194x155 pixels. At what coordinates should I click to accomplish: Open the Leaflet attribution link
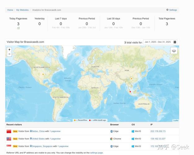point(176,121)
